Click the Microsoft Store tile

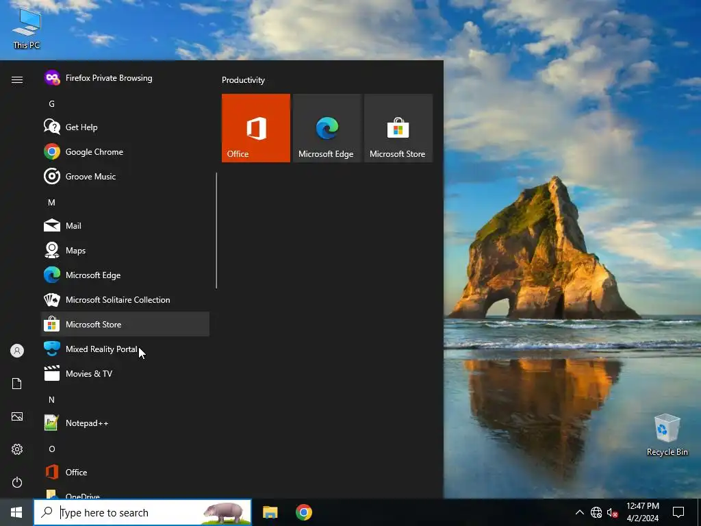(x=398, y=128)
